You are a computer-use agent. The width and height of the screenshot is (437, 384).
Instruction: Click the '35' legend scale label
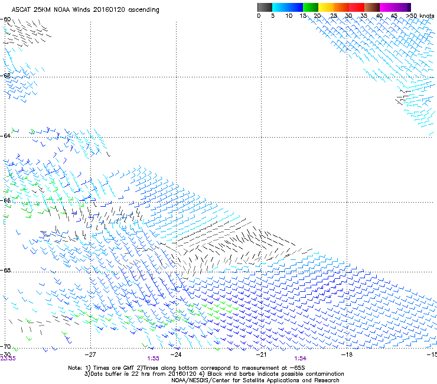[x=364, y=16]
